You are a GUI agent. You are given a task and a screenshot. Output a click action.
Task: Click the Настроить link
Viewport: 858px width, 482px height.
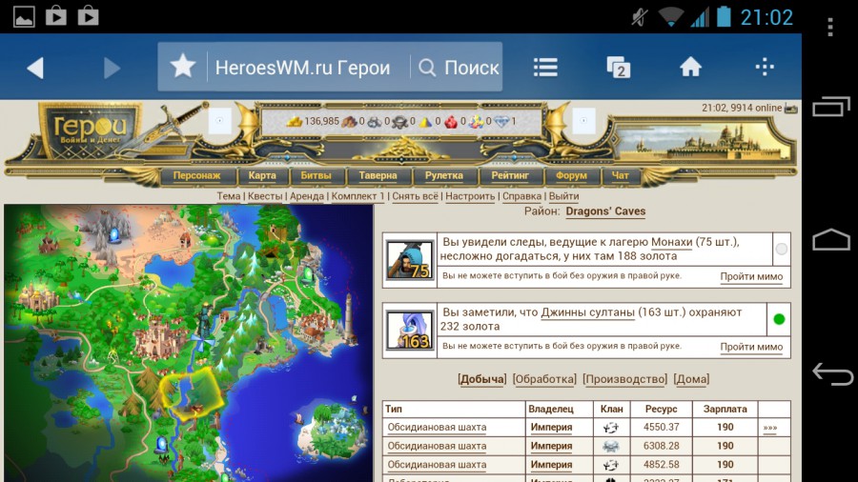(x=470, y=196)
